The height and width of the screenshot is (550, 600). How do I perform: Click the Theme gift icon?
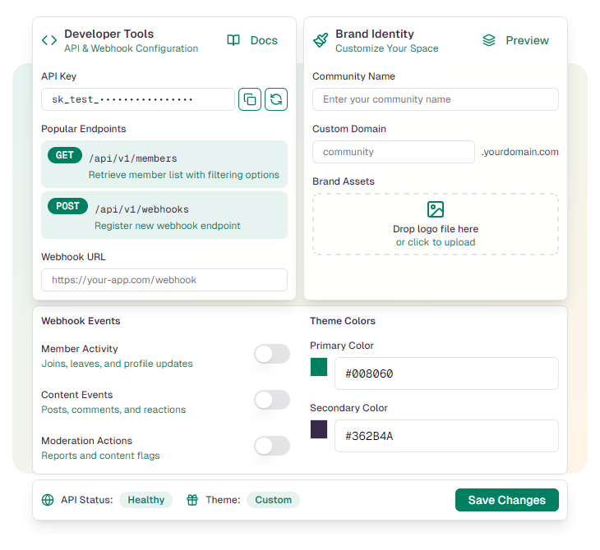click(x=192, y=500)
